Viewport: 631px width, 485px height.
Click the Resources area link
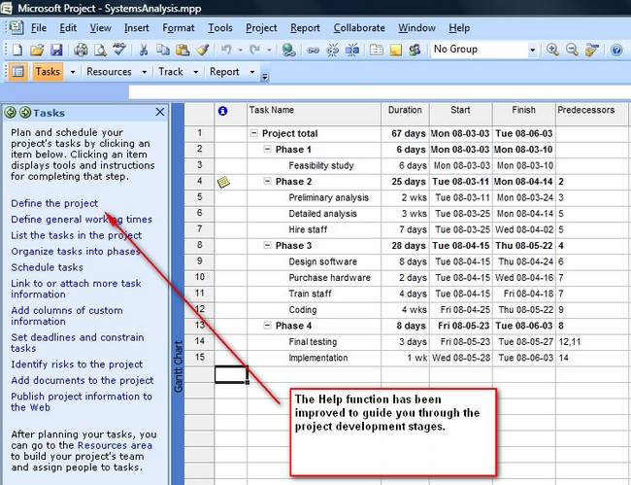click(115, 445)
